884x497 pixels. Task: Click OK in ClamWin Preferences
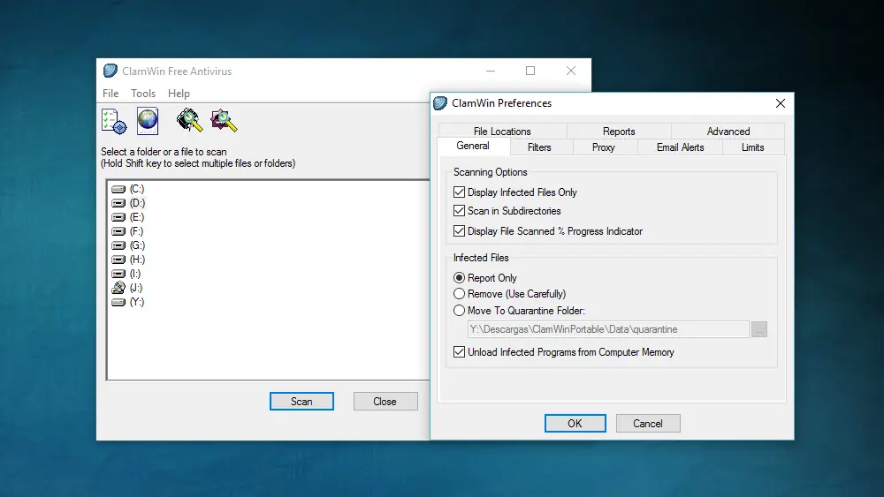point(575,423)
